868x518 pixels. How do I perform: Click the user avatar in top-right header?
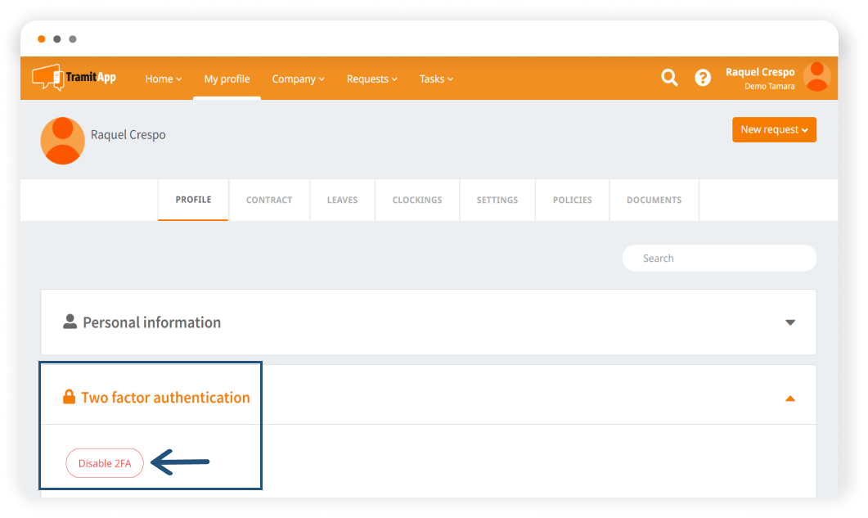point(816,77)
